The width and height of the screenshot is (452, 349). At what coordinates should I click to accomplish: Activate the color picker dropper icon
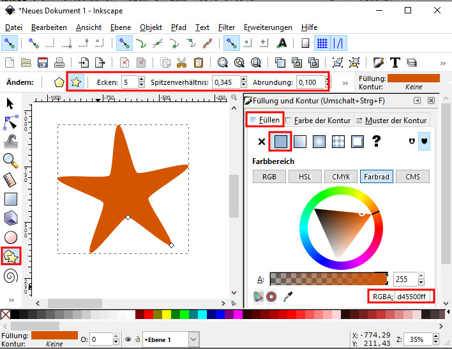288,296
